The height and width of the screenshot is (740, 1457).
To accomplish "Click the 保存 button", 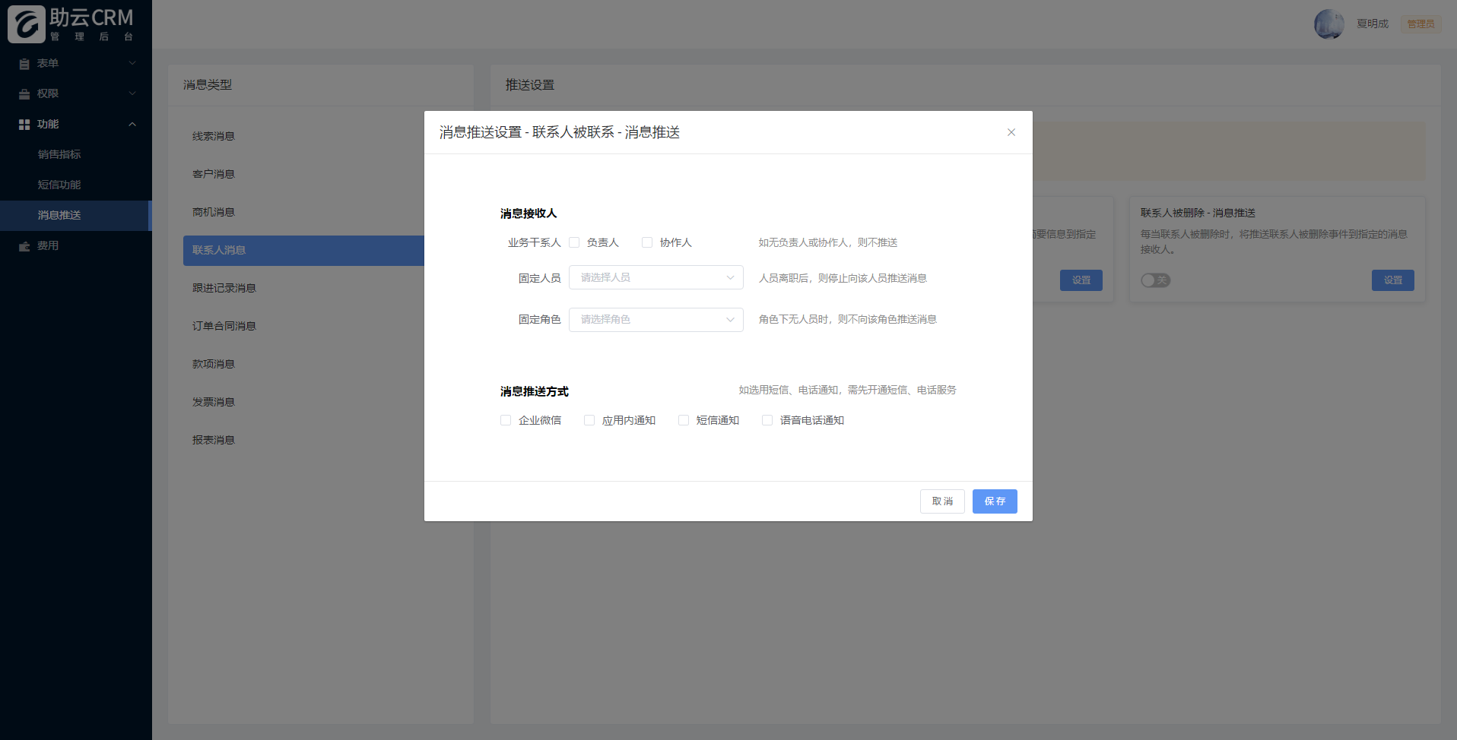I will [995, 501].
